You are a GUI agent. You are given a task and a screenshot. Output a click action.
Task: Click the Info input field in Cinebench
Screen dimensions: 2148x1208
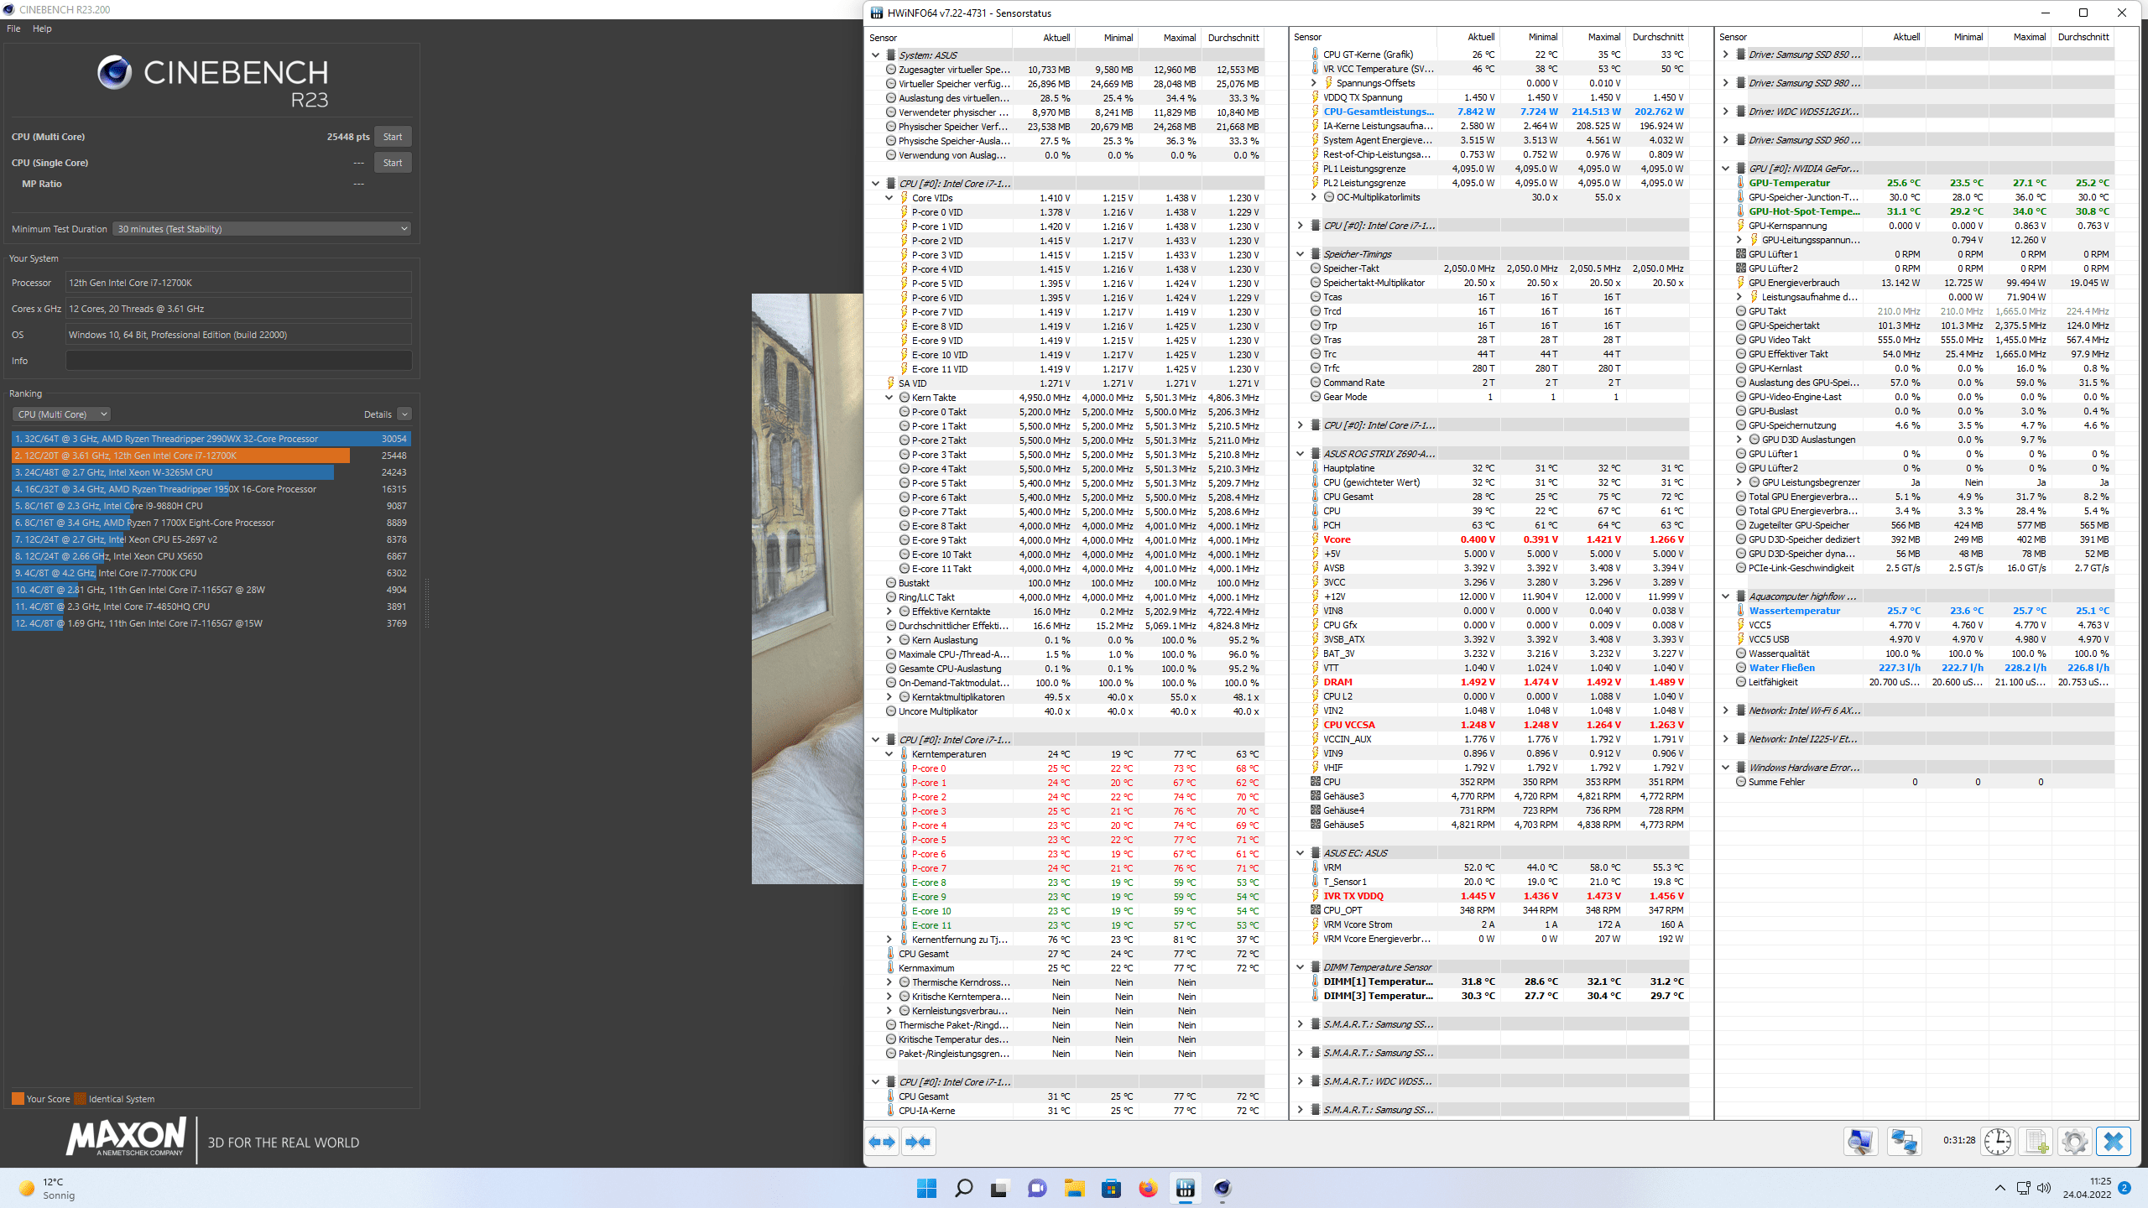238,361
